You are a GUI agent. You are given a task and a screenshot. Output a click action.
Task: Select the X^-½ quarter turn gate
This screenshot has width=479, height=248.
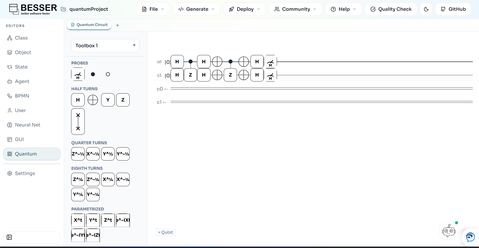[x=93, y=154]
